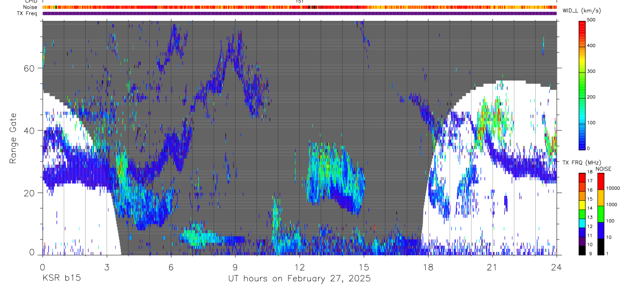Viewport: 626px width, 289px height.
Task: Click the x-axis tick label '21'
Action: 492,266
